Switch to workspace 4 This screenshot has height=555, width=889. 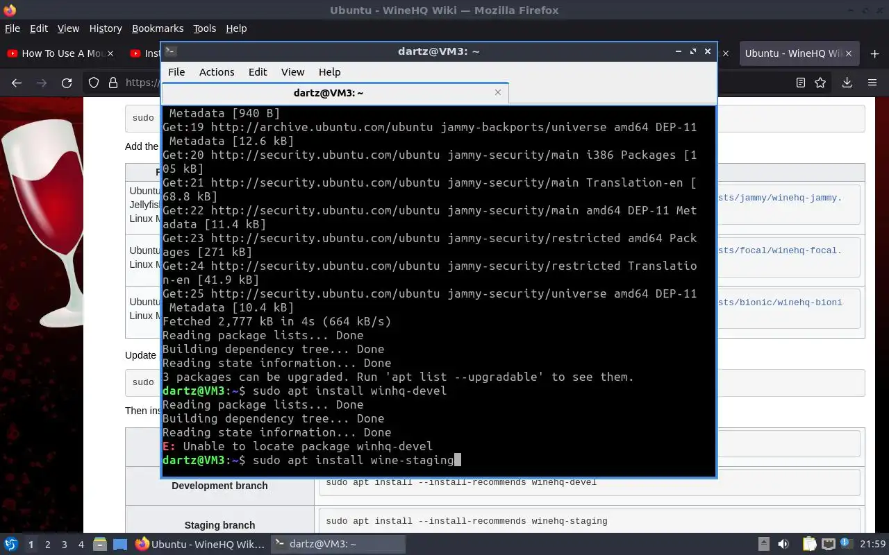tap(81, 545)
